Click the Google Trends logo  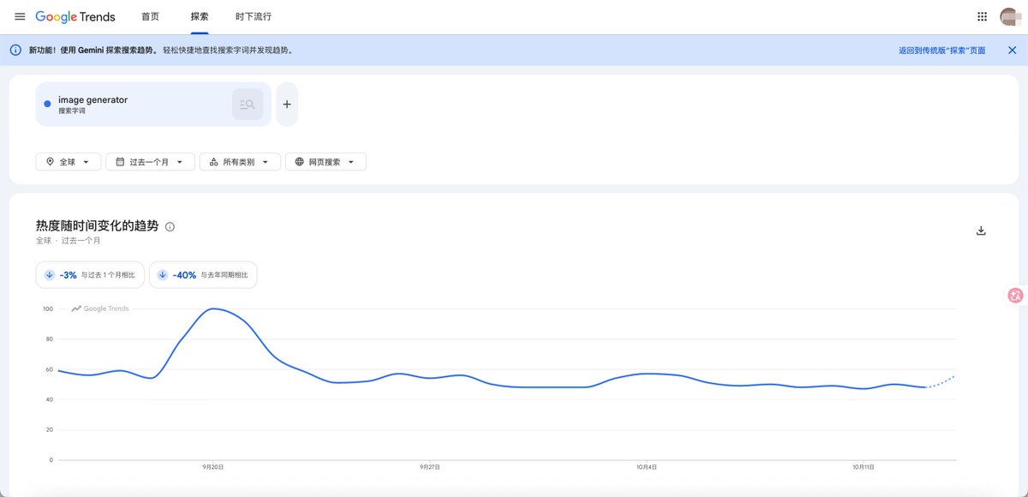[x=75, y=17]
